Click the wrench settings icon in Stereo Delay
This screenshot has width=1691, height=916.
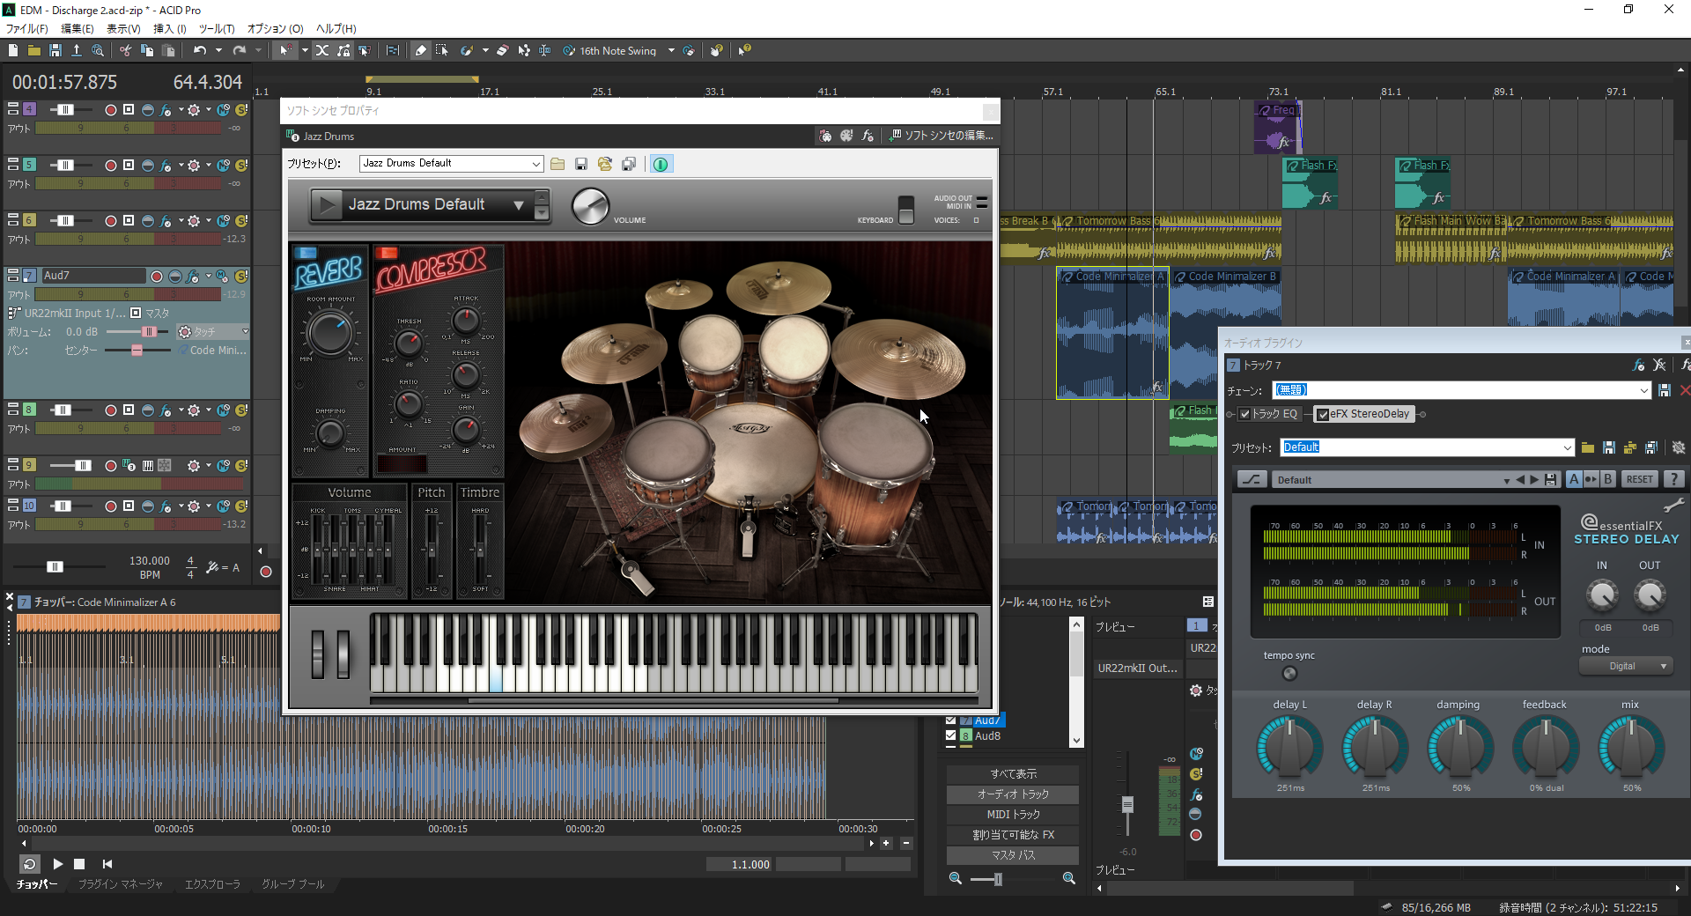1673,506
